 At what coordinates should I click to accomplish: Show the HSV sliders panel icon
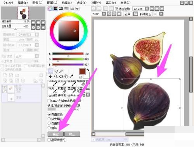coord(61,9)
